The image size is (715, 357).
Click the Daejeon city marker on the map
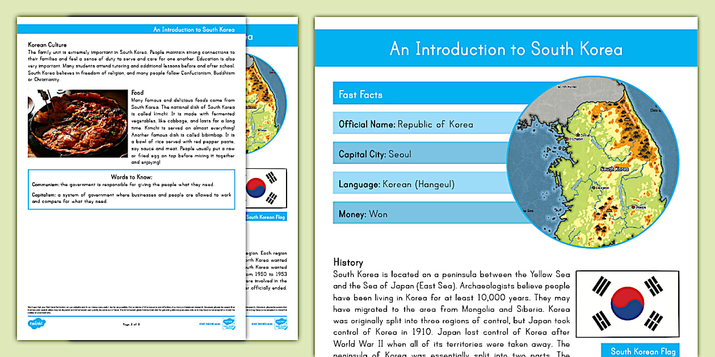(593, 187)
